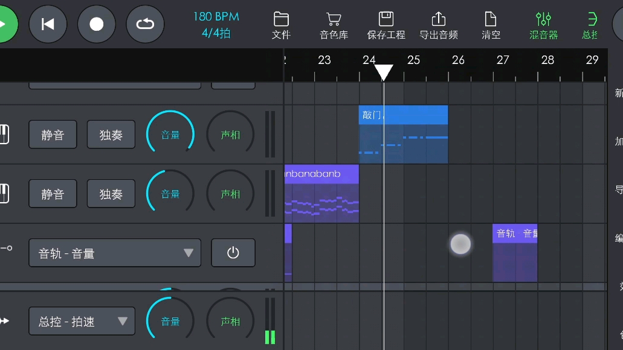The height and width of the screenshot is (350, 623).
Task: Export audio using 导出音频
Action: coord(439,25)
